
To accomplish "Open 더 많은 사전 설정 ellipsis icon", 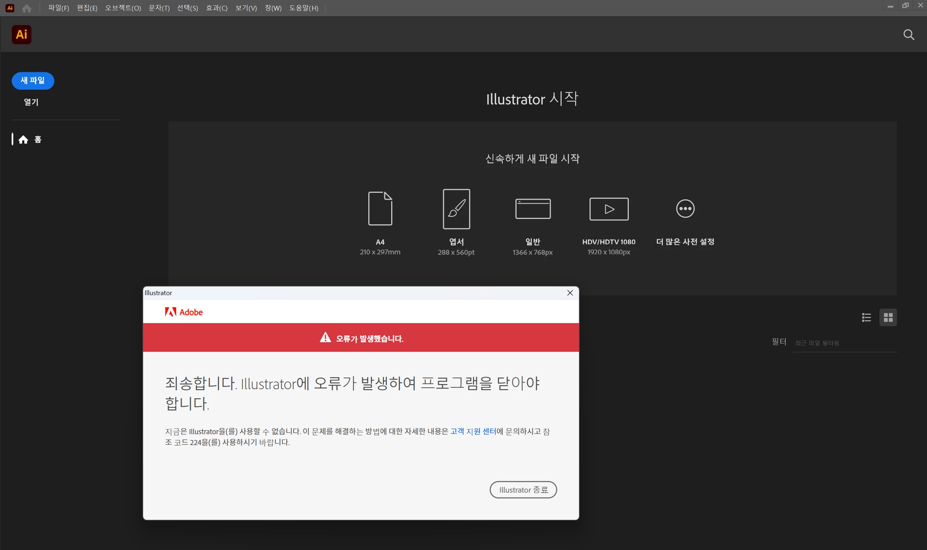I will click(685, 209).
